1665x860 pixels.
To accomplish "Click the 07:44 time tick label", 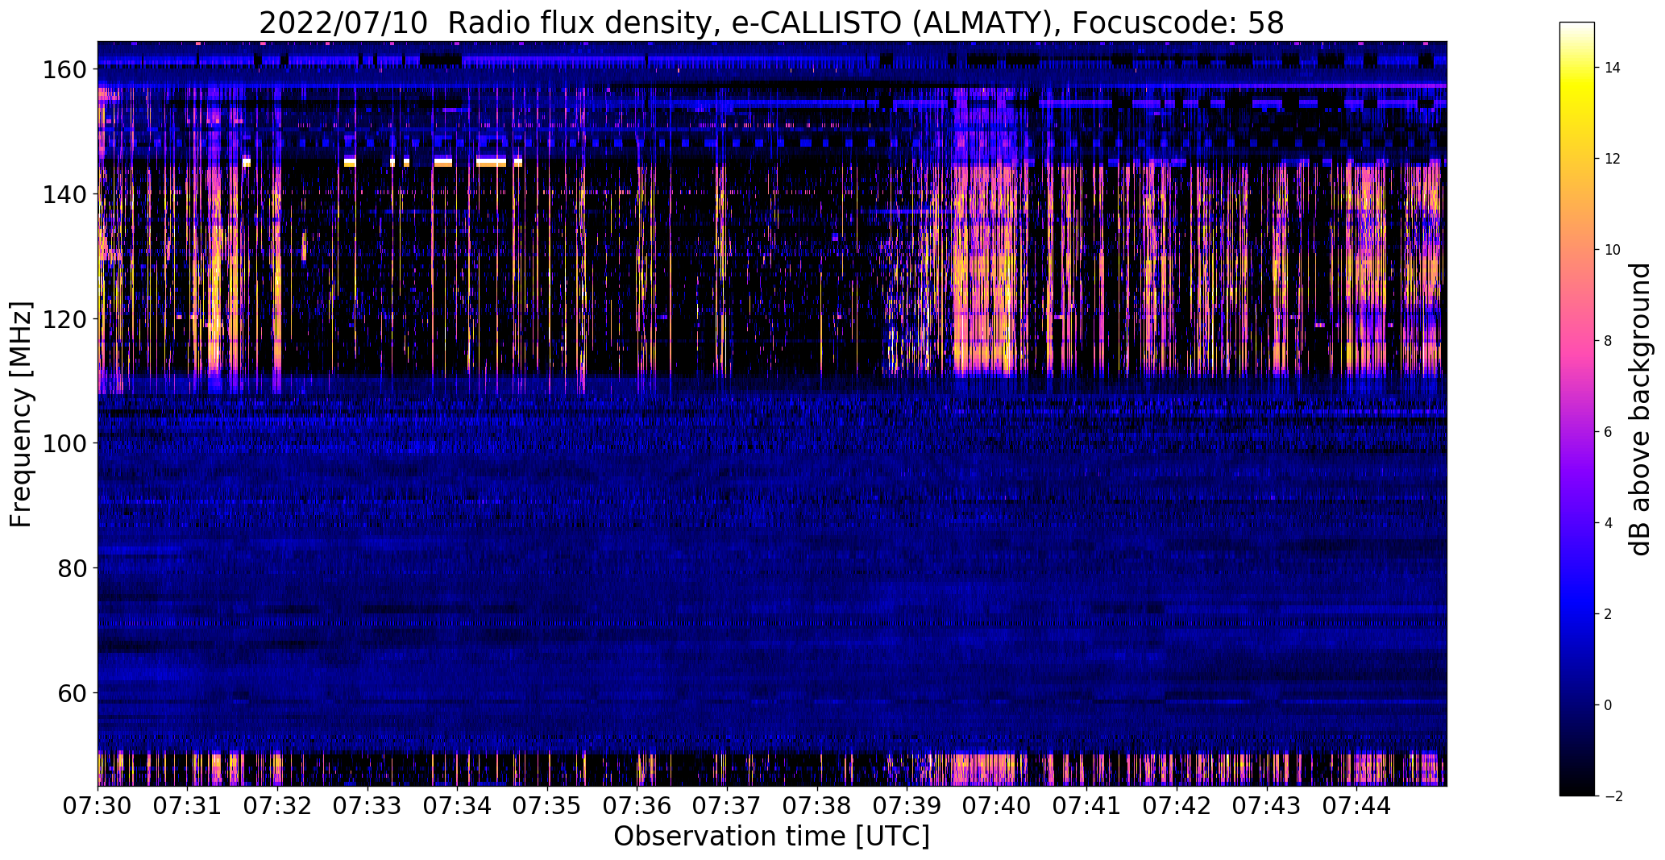I will click(1357, 806).
